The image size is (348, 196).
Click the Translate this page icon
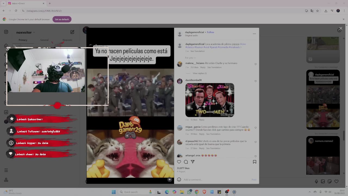pos(312,11)
